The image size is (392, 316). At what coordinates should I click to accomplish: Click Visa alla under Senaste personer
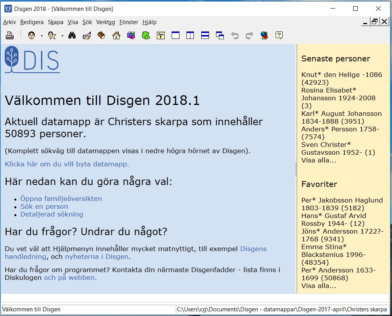pyautogui.click(x=319, y=160)
